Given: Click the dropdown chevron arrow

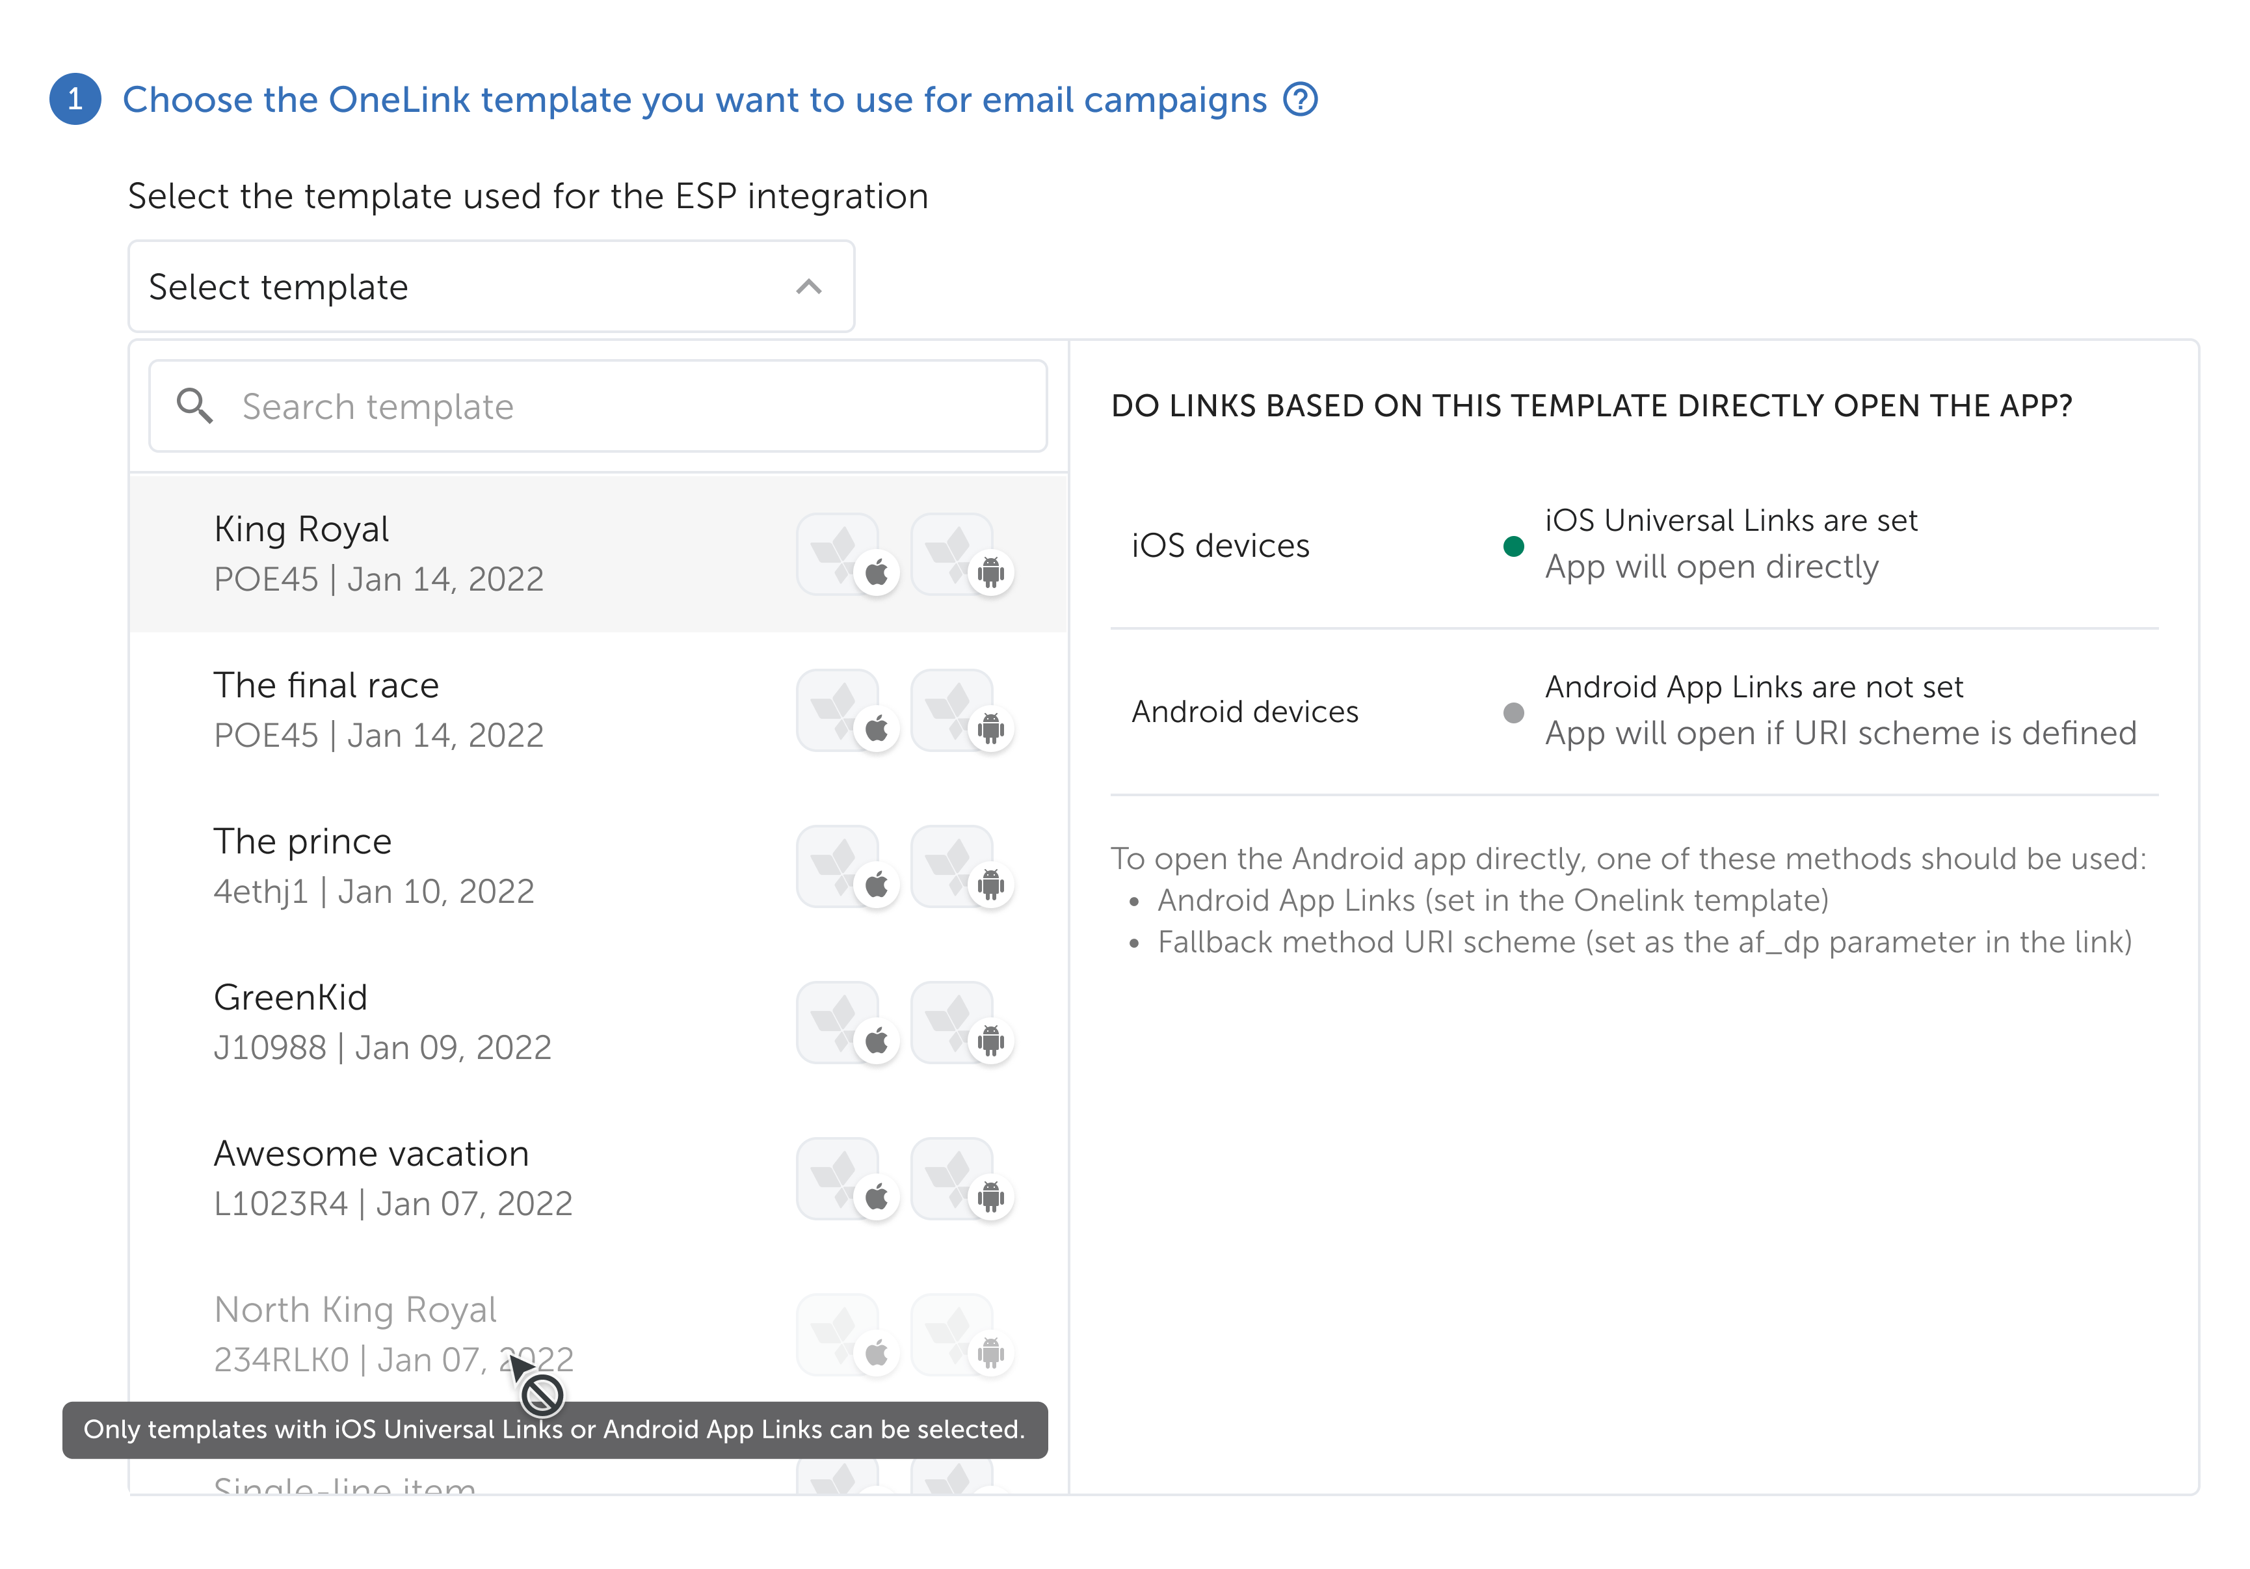Looking at the screenshot, I should [808, 287].
